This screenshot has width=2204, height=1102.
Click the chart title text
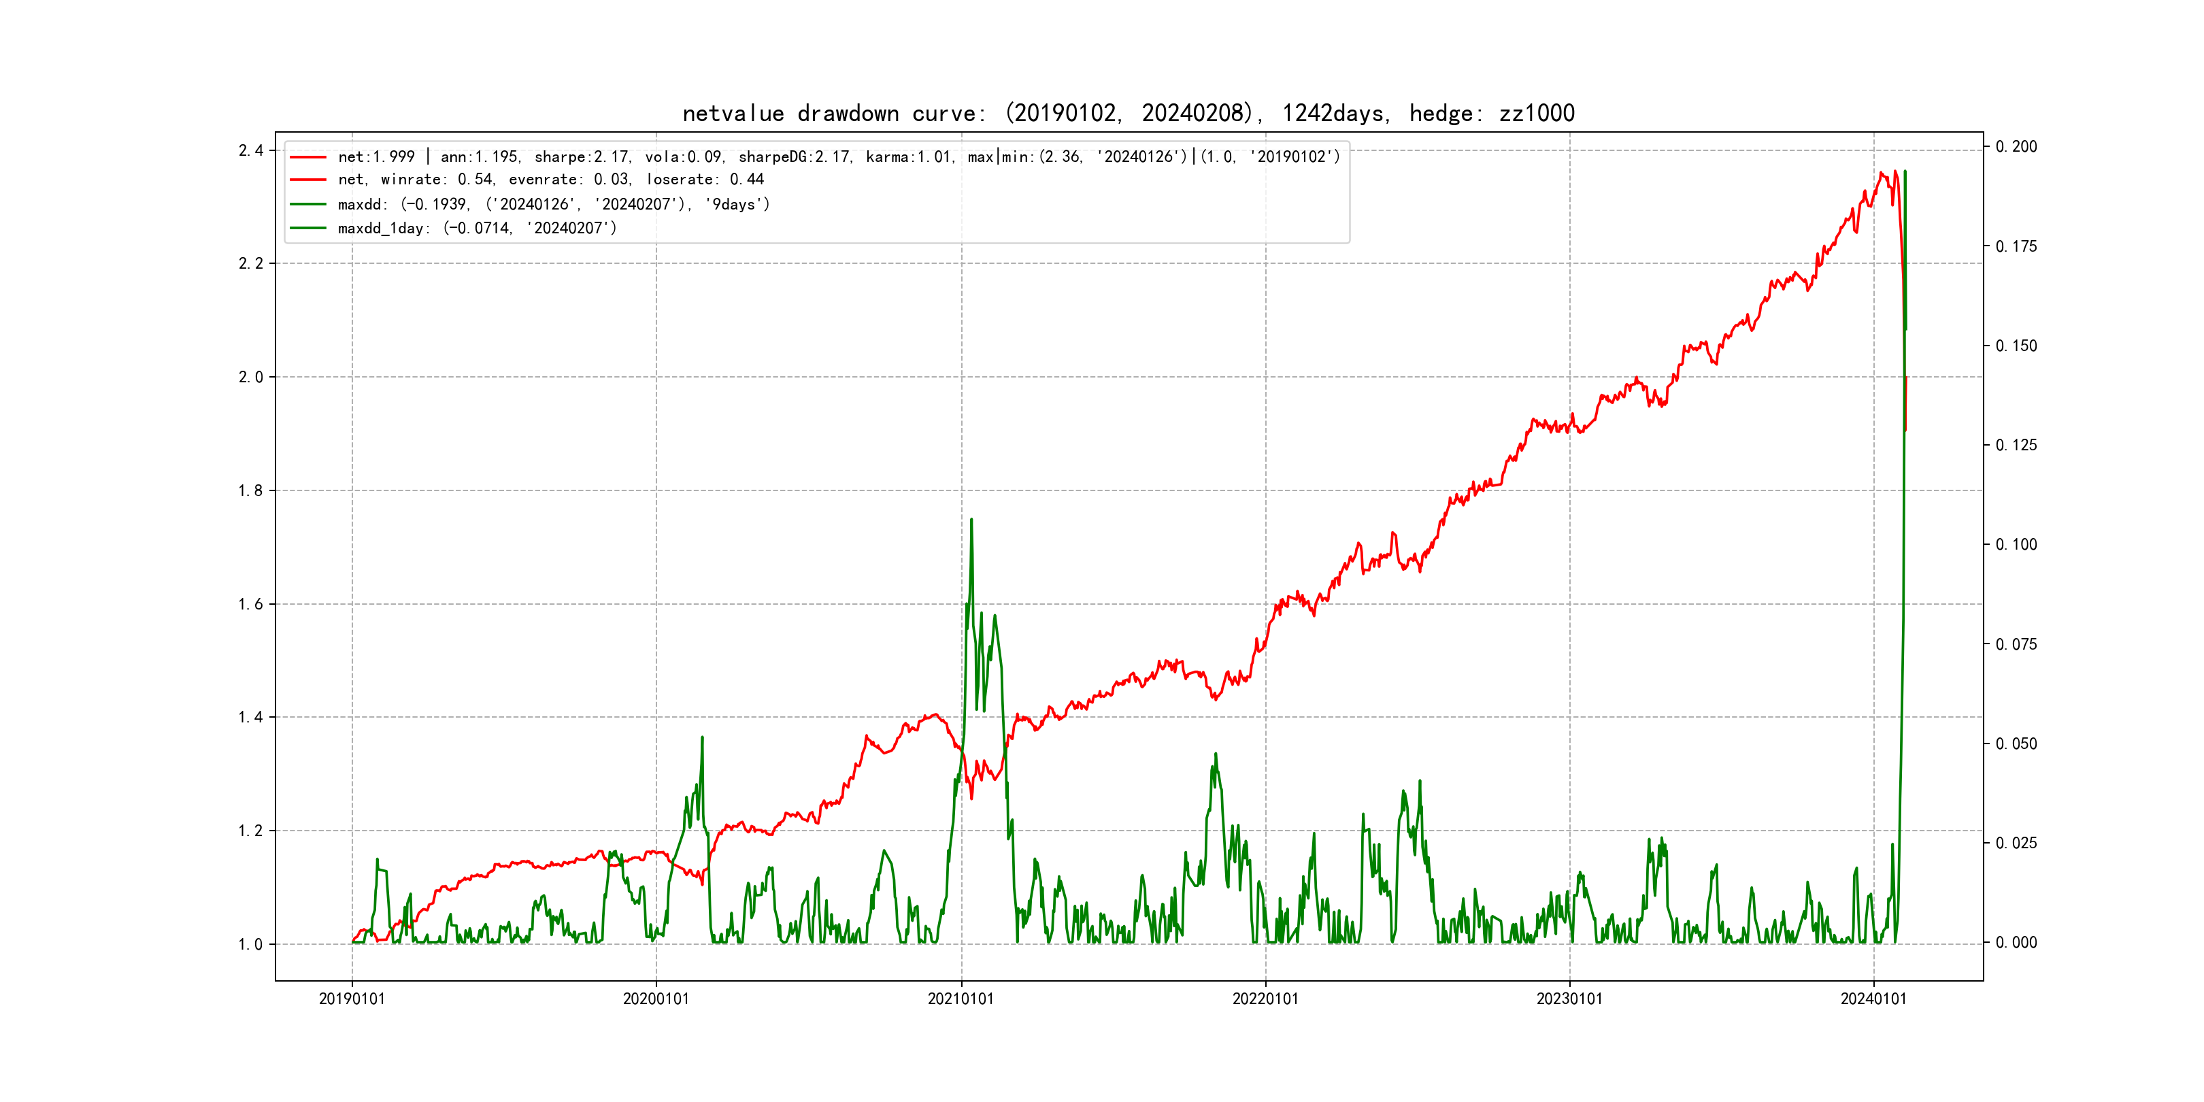(x=1128, y=113)
